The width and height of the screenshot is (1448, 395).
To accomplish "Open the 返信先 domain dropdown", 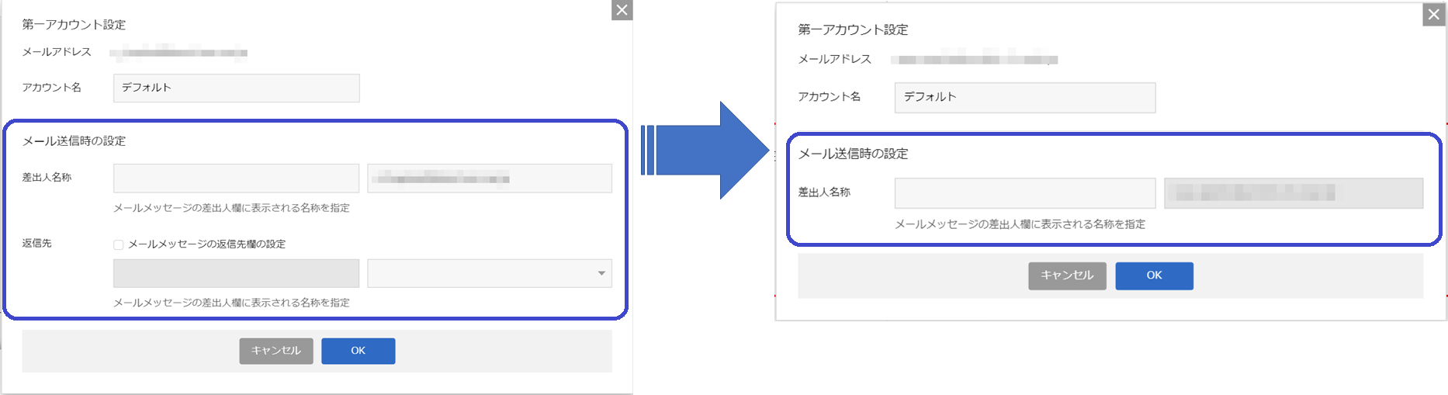I will tap(490, 273).
